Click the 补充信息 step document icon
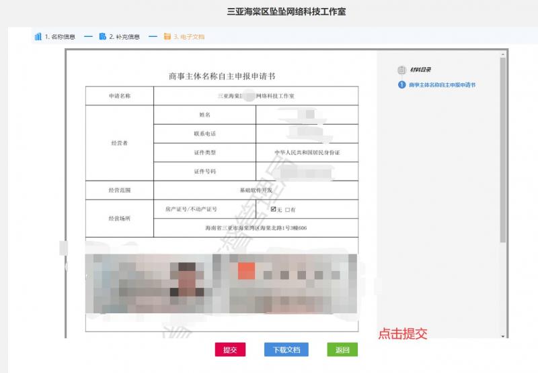Viewport: 538px width, 373px height. (x=102, y=36)
